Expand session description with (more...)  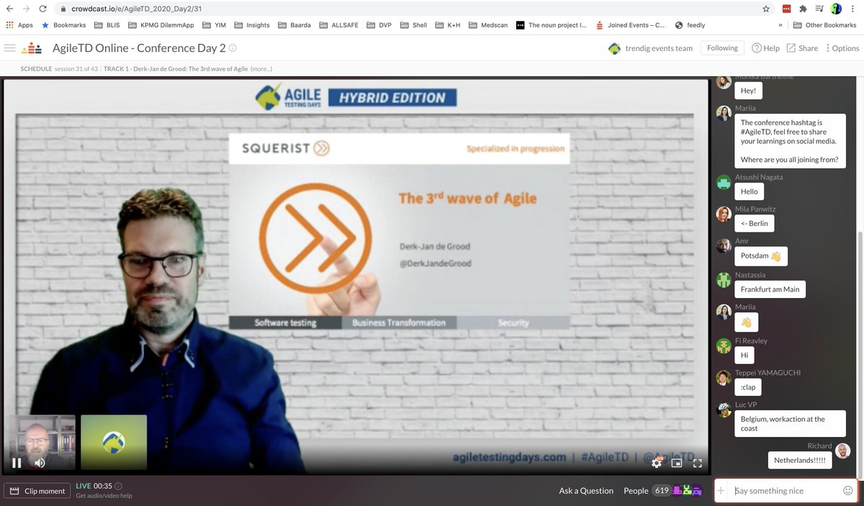pyautogui.click(x=261, y=69)
